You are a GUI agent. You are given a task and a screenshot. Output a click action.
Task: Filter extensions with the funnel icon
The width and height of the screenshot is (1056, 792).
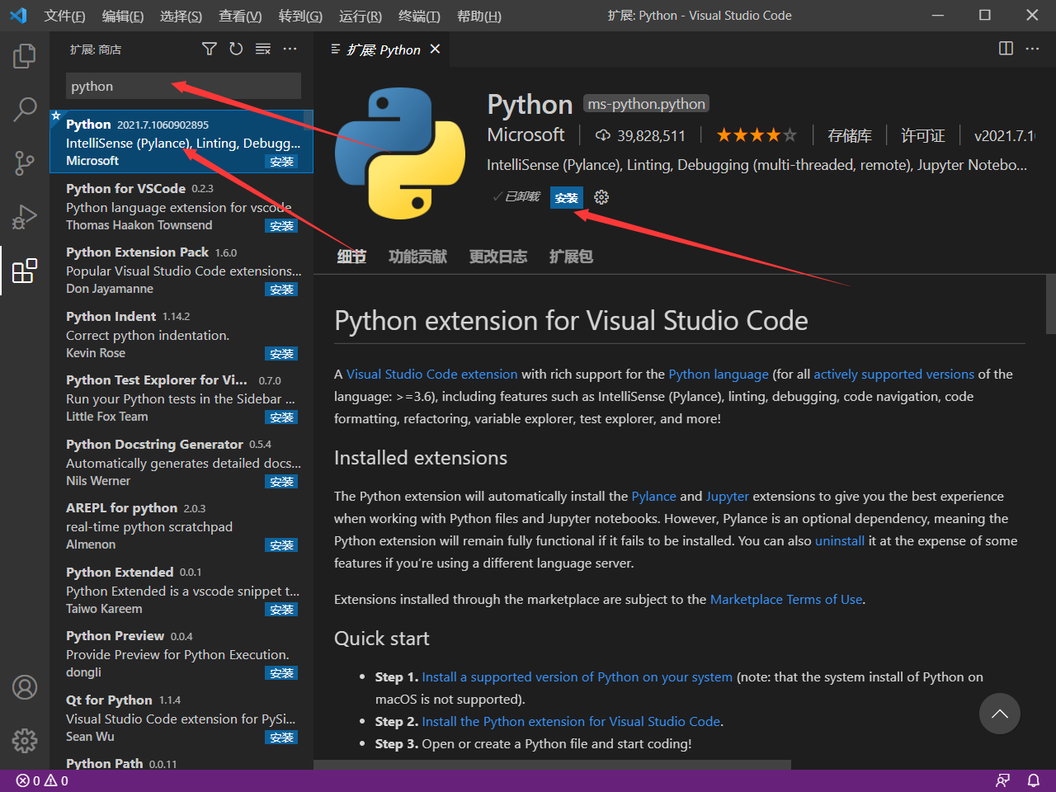click(210, 49)
